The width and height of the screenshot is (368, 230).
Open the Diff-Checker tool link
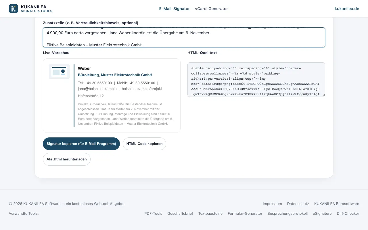tap(348, 214)
